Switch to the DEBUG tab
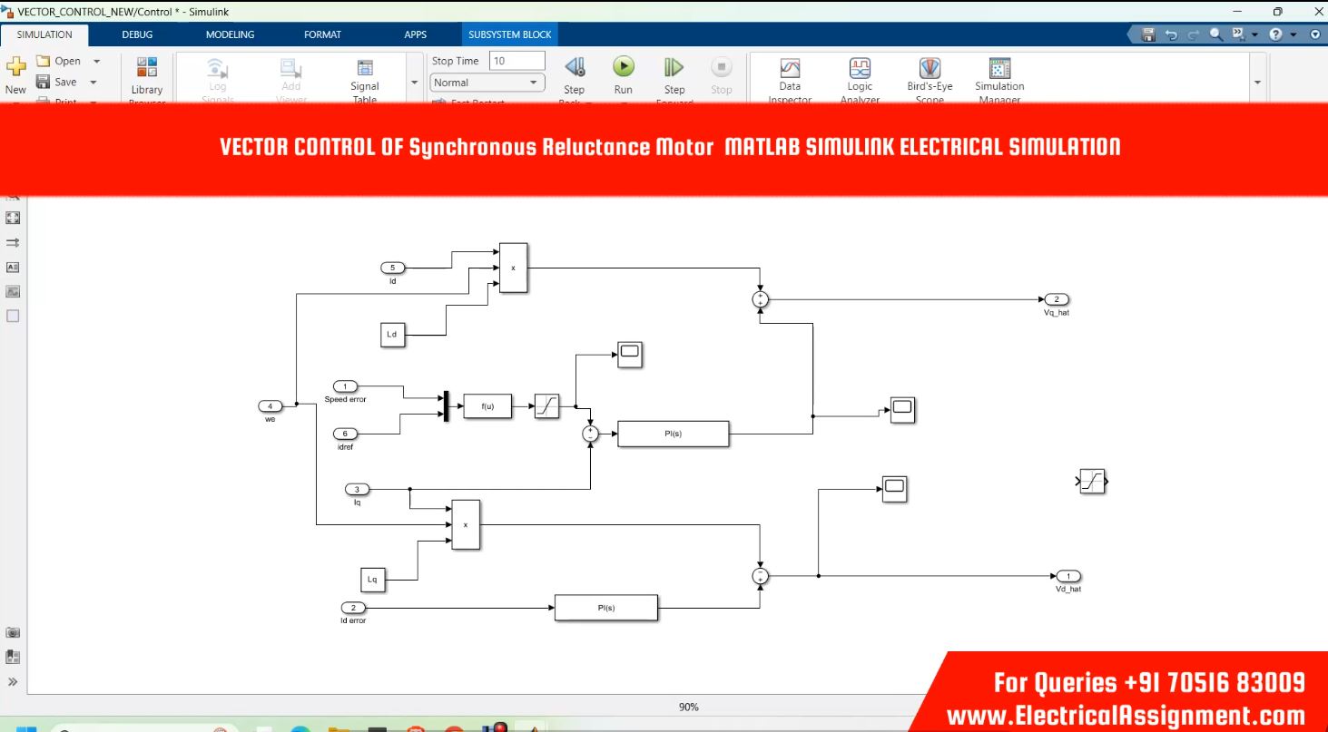 [137, 34]
